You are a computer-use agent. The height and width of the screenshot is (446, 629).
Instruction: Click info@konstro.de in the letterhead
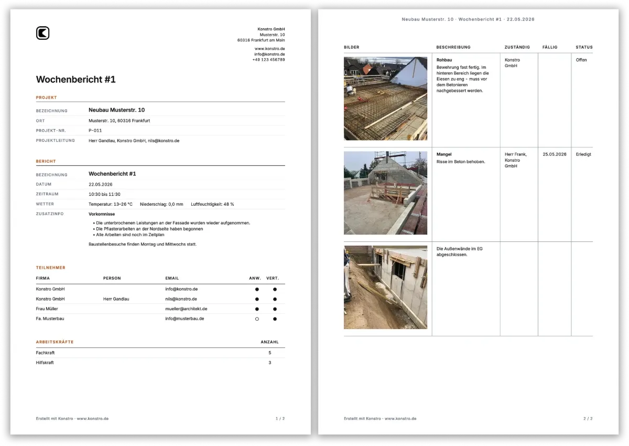(270, 54)
